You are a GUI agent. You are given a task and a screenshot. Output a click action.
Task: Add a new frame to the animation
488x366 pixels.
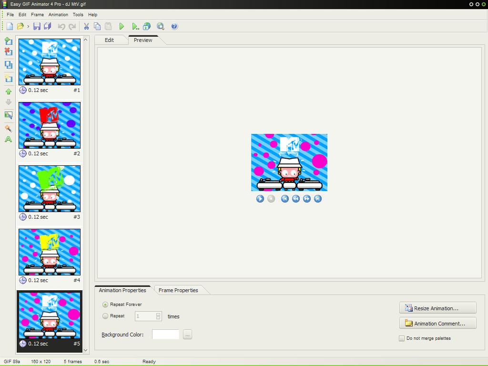pyautogui.click(x=8, y=41)
